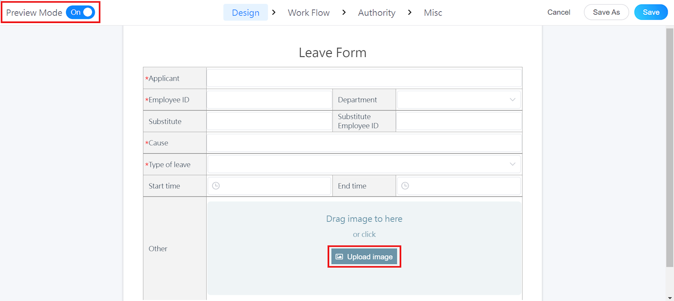The height and width of the screenshot is (301, 674).
Task: Select the Design tab
Action: (x=245, y=13)
